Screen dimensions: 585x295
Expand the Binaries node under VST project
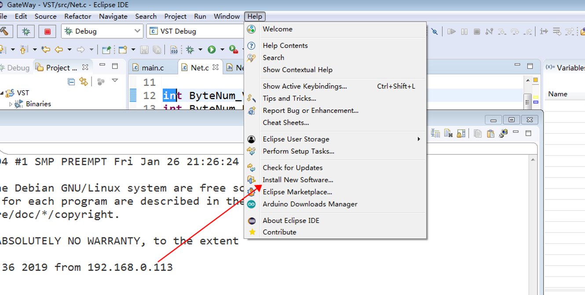click(10, 103)
